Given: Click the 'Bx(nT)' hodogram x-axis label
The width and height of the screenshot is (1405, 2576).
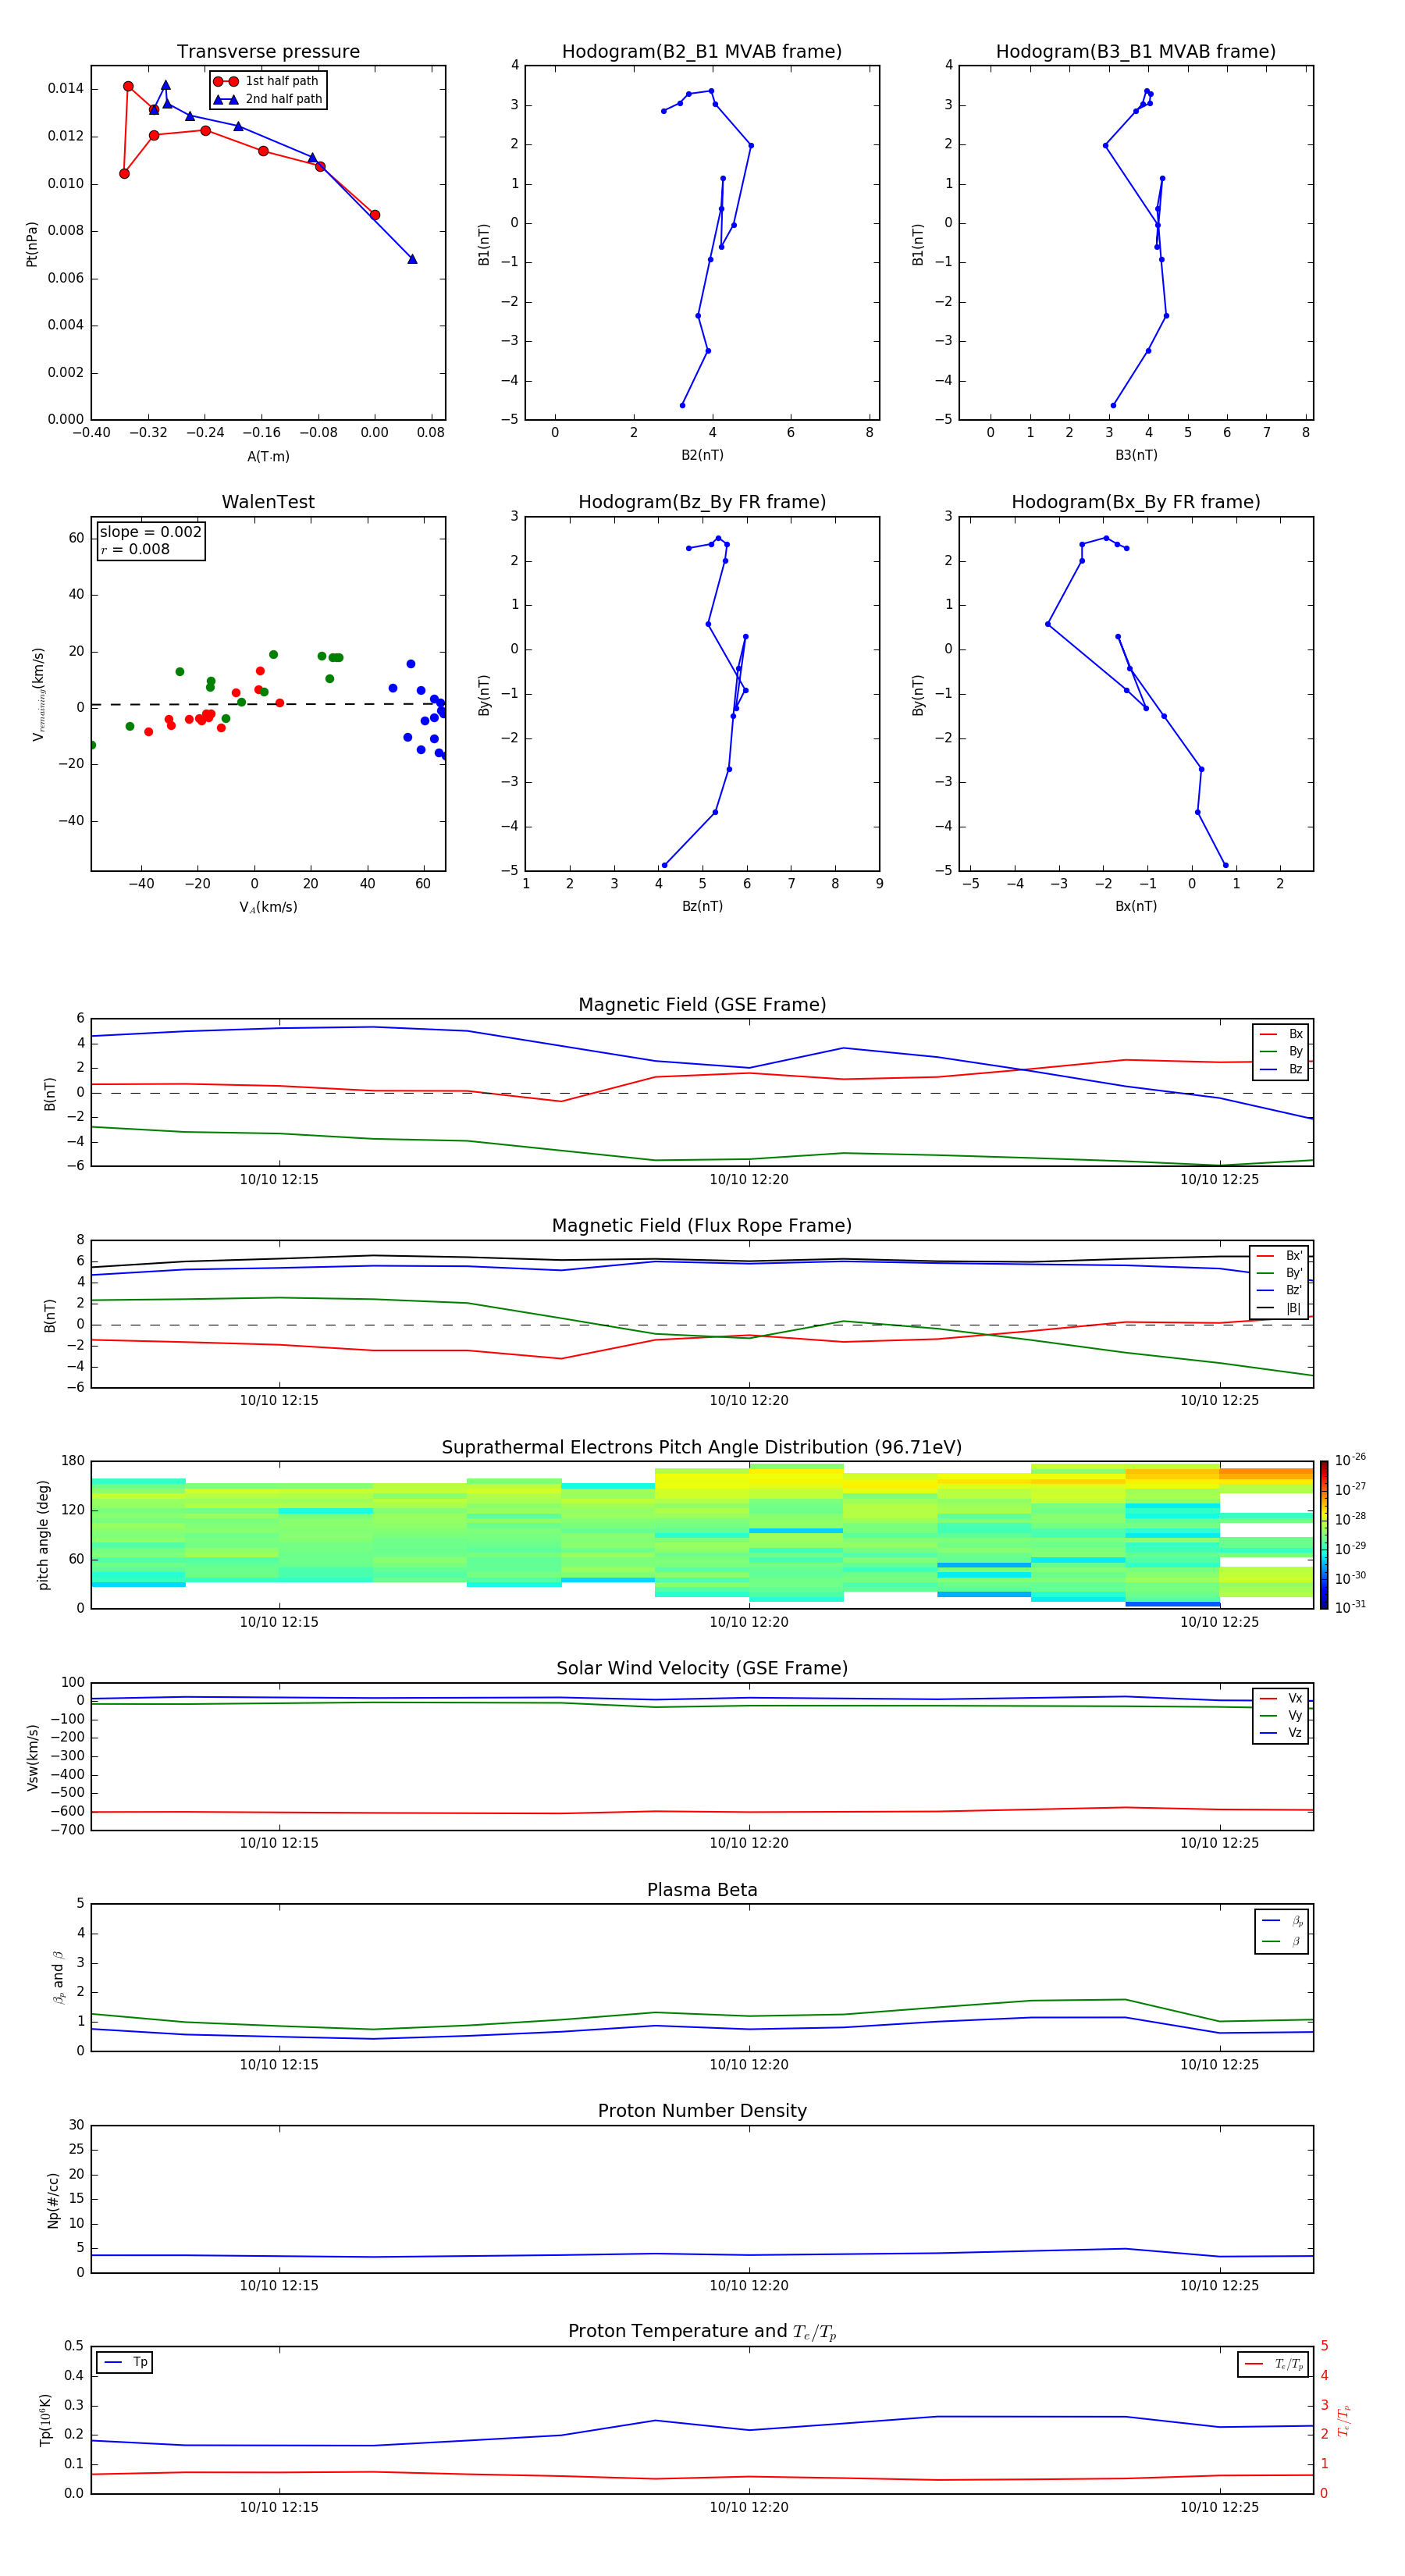Looking at the screenshot, I should click(x=1136, y=906).
